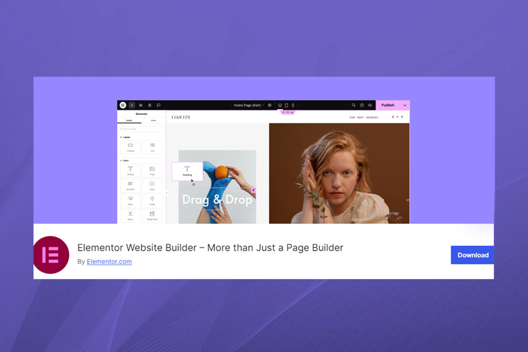The image size is (528, 352).
Task: Select the Heading widget in panel
Action: (130, 170)
